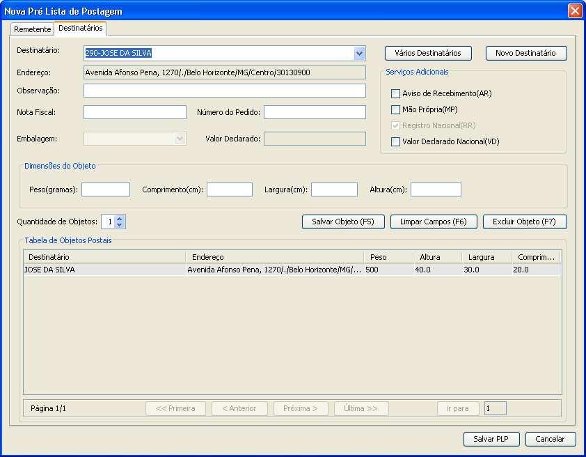Click the Peso(gramas) input field
This screenshot has width=586, height=457.
[x=105, y=189]
